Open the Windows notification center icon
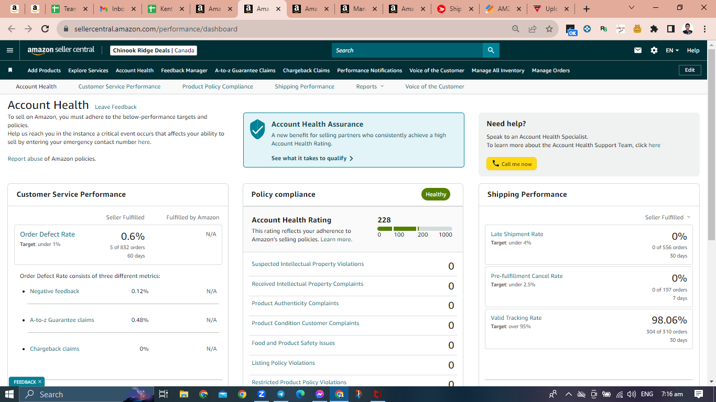This screenshot has height=402, width=716. pos(699,394)
